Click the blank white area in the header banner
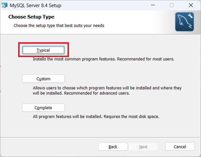201x157 pixels. click(137, 21)
